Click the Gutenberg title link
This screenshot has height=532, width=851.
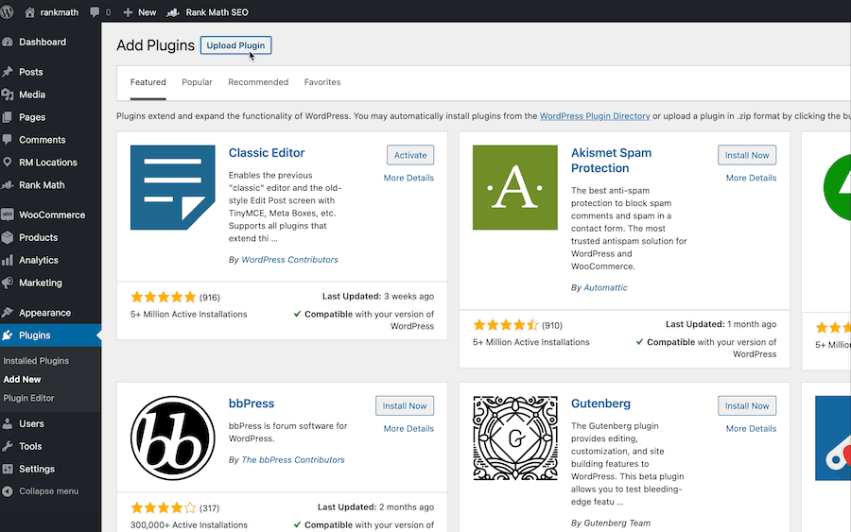pyautogui.click(x=600, y=403)
